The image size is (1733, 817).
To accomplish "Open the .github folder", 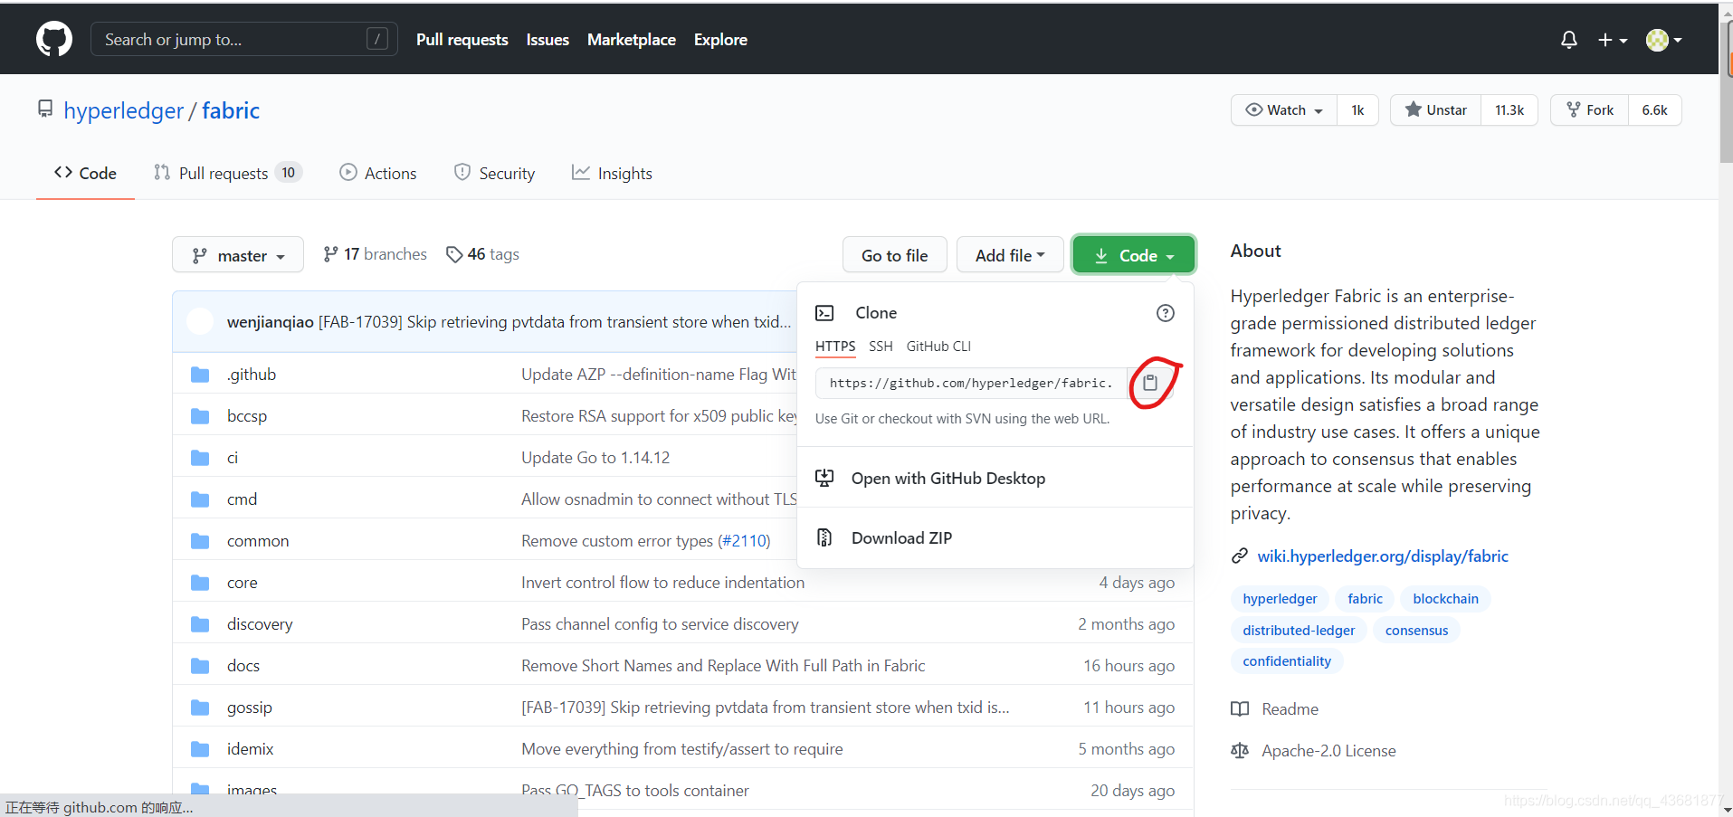I will pyautogui.click(x=252, y=375).
